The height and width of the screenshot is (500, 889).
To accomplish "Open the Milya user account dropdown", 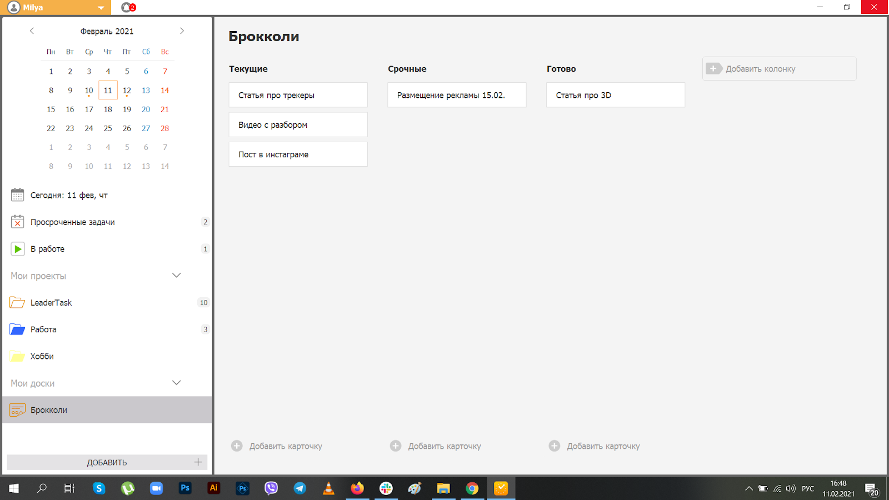I will (x=100, y=8).
